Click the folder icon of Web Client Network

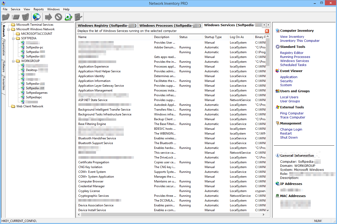click(x=13, y=106)
